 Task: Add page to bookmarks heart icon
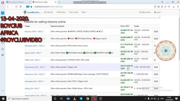pos(169,7)
